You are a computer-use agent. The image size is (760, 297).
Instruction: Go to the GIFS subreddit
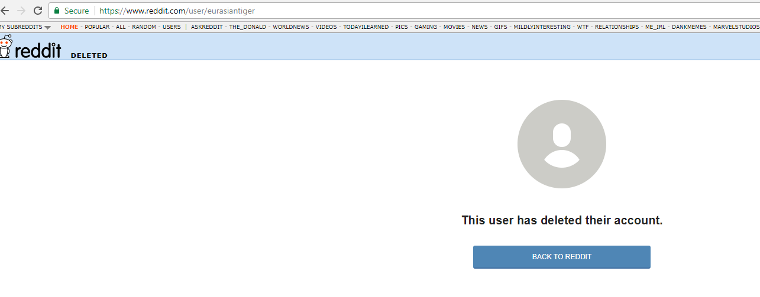point(501,27)
